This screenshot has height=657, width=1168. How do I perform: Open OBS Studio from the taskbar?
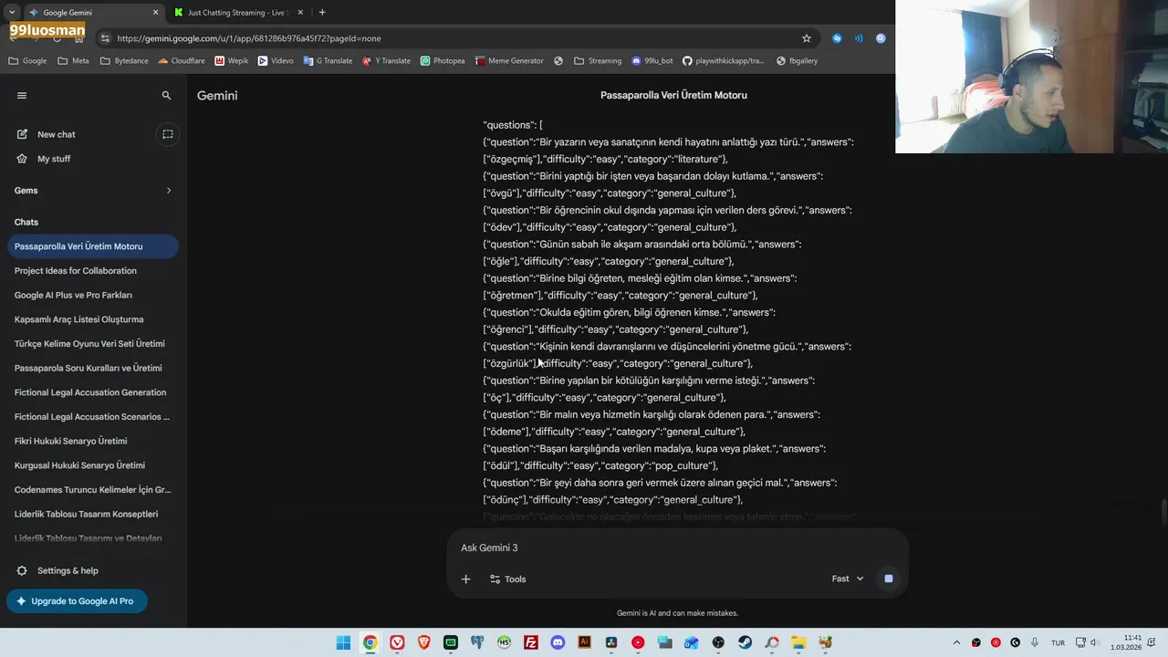coord(719,642)
